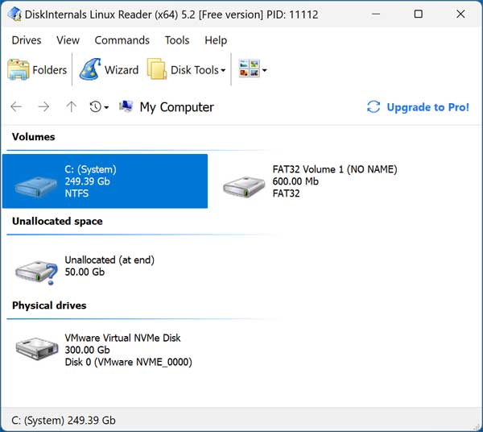Click the Upgrade to Pro! link
483x432 pixels.
pyautogui.click(x=428, y=107)
